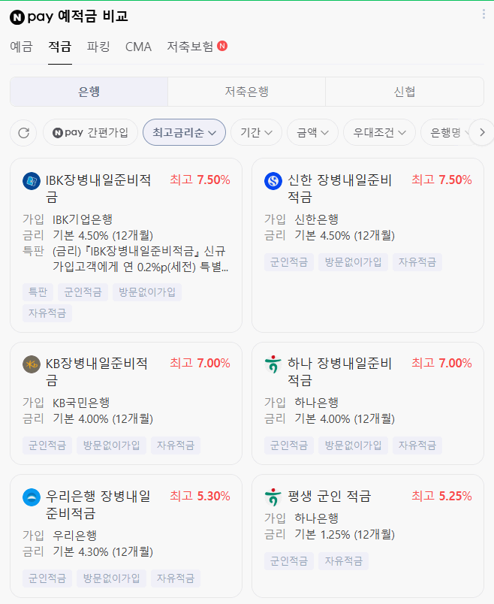
Task: Open the CMA tab
Action: point(138,47)
